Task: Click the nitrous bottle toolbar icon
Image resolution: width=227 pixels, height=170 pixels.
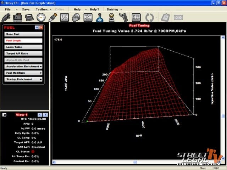Action: tap(100, 17)
